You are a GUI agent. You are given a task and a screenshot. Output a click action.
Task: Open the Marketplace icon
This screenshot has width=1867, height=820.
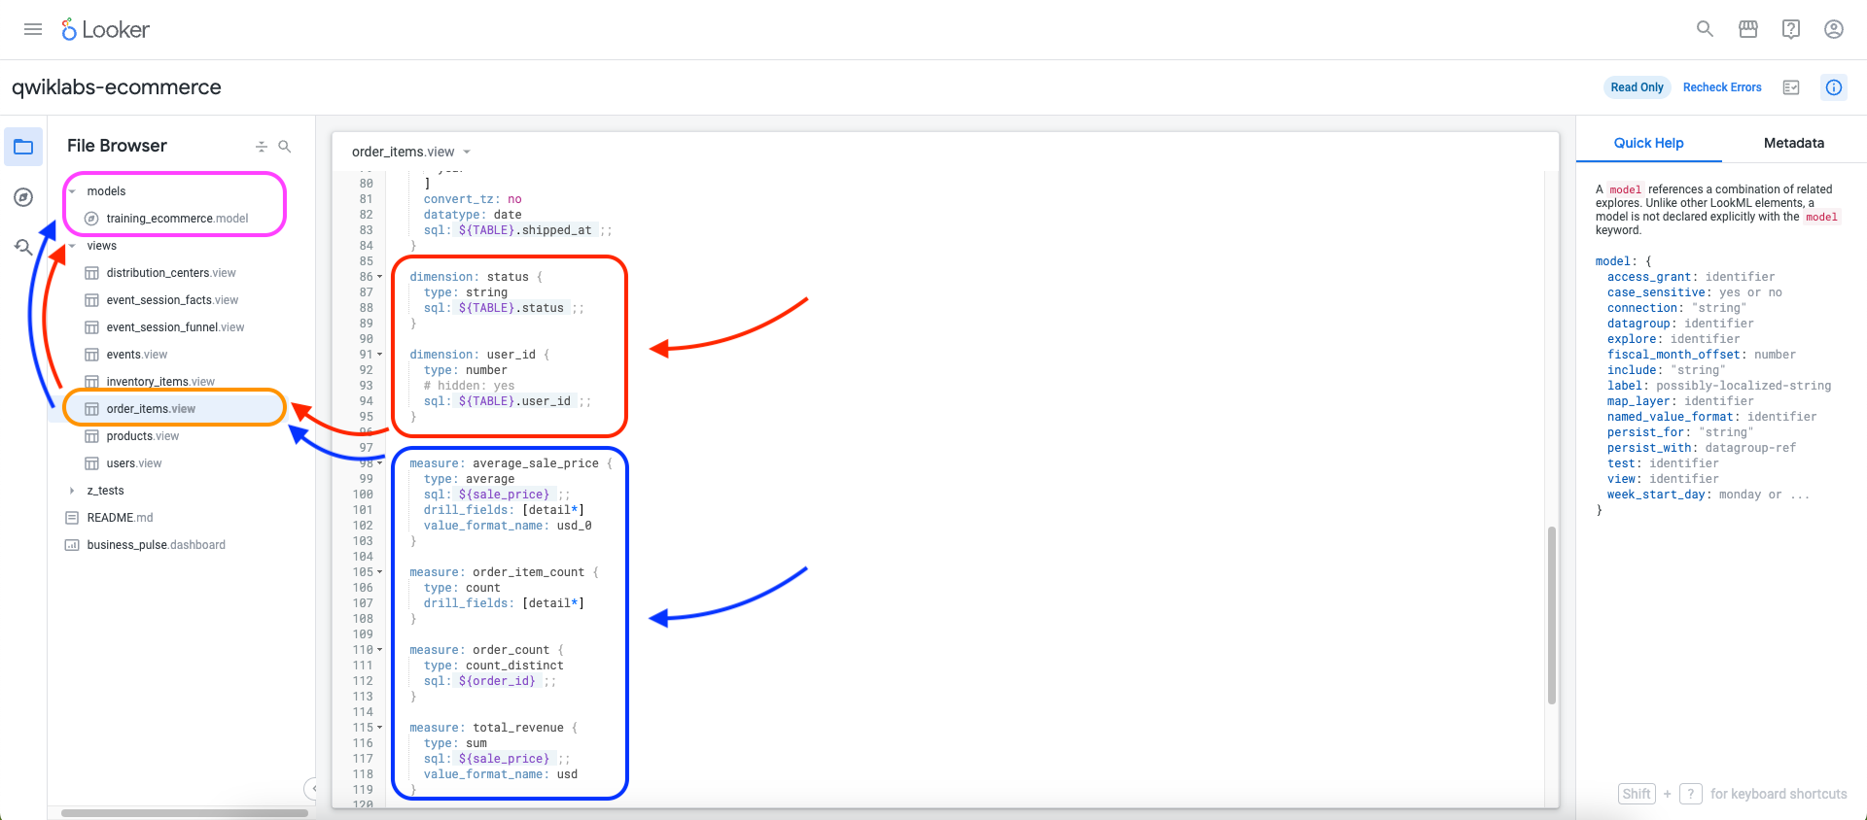click(x=1748, y=29)
